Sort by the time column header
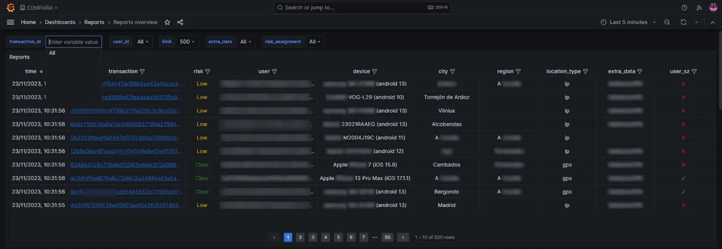Screen dimensions: 722x249 point(34,71)
